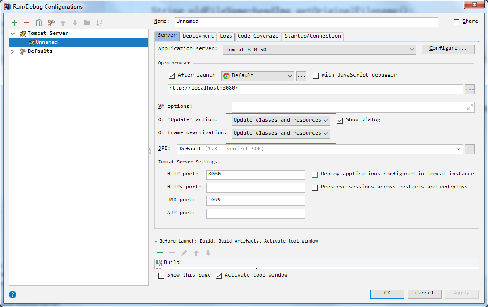Open browser Default dropdown
Screen dimensions: 488x307
point(258,76)
